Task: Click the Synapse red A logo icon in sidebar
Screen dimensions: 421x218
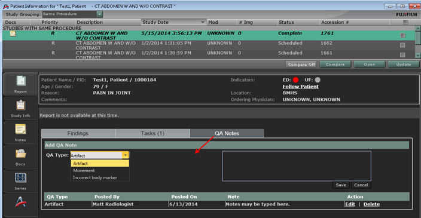Action: tap(20, 202)
